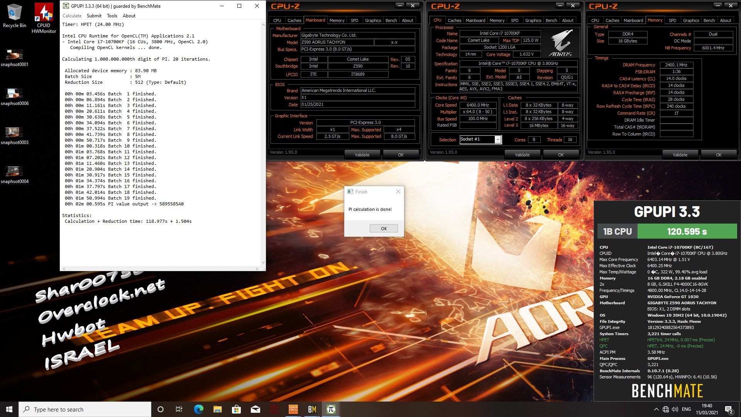741x417 pixels.
Task: Open File Explorer from the taskbar
Action: click(x=217, y=409)
